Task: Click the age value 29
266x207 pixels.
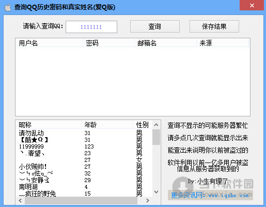Action: [x=87, y=180]
